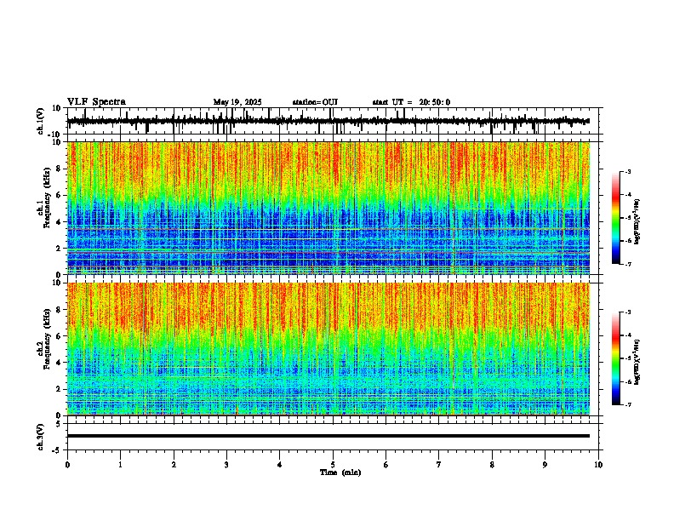674x521 pixels.
Task: Click the ch.1(V) waveform axis label
Action: pos(41,121)
